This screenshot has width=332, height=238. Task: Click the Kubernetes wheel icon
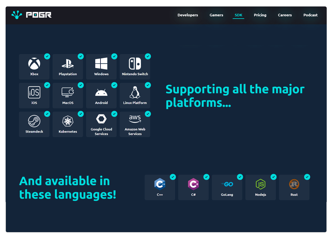click(68, 121)
